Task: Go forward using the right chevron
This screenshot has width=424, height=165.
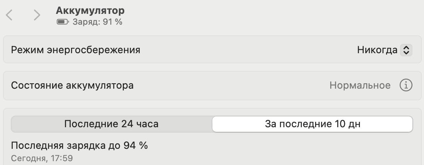Action: tap(37, 15)
